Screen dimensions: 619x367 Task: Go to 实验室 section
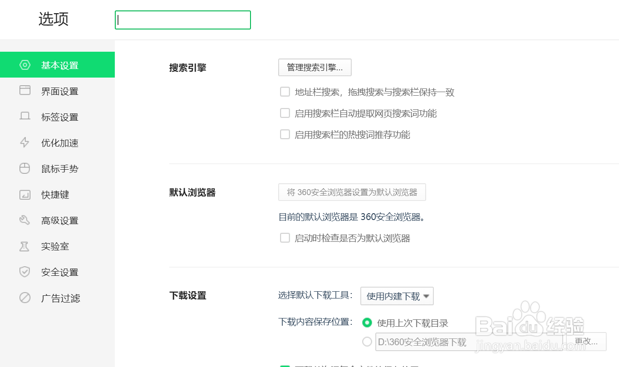57,246
